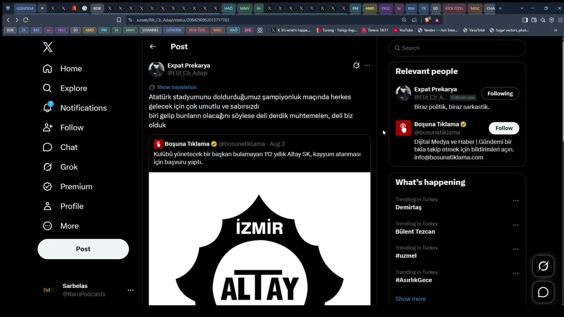This screenshot has height=317, width=564.
Task: Open the floating chat bubble button
Action: (543, 292)
